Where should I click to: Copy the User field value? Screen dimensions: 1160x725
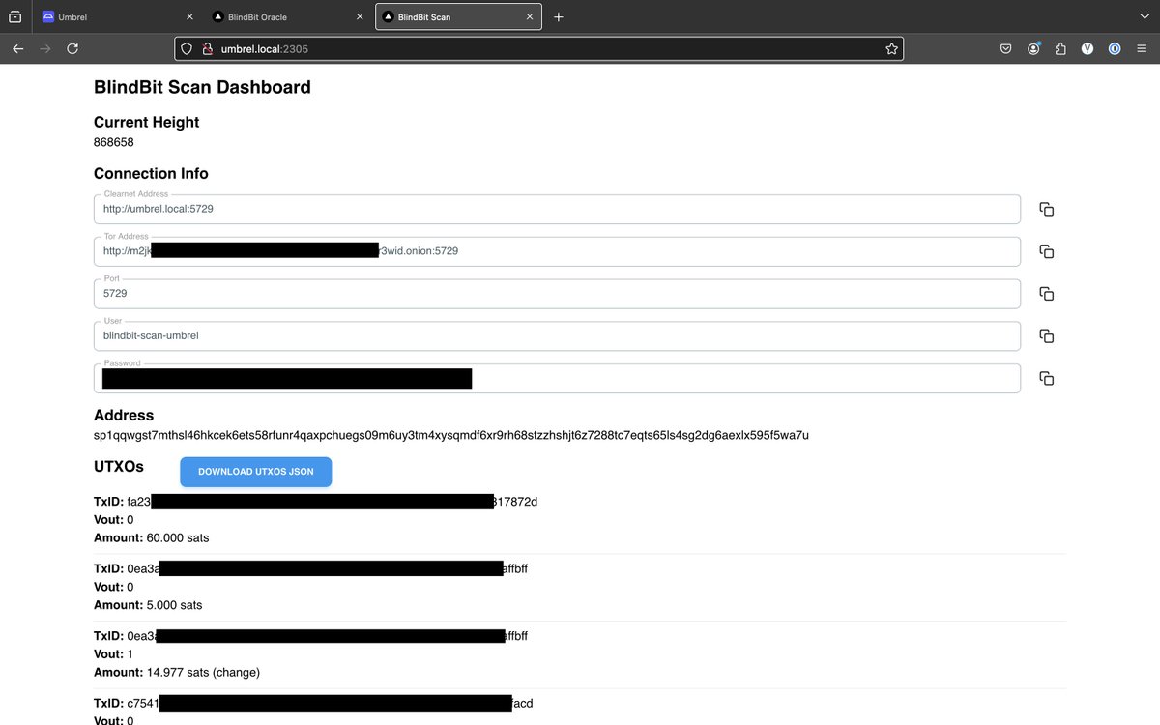(1046, 335)
